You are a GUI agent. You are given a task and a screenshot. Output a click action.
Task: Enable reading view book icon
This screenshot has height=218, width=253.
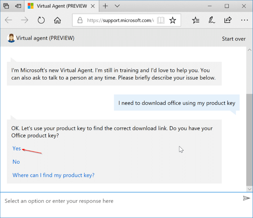click(x=161, y=20)
